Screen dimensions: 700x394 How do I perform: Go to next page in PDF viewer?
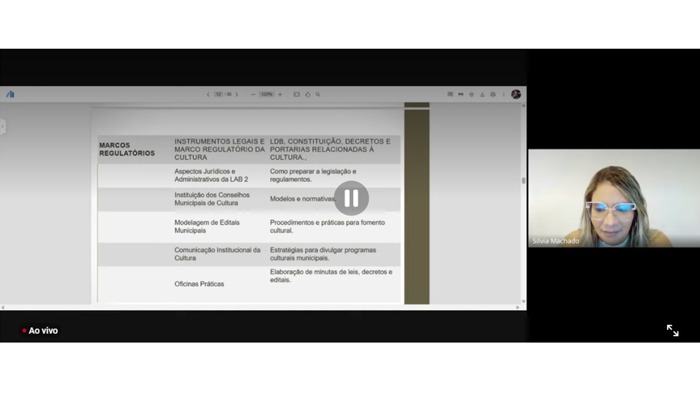tap(236, 95)
